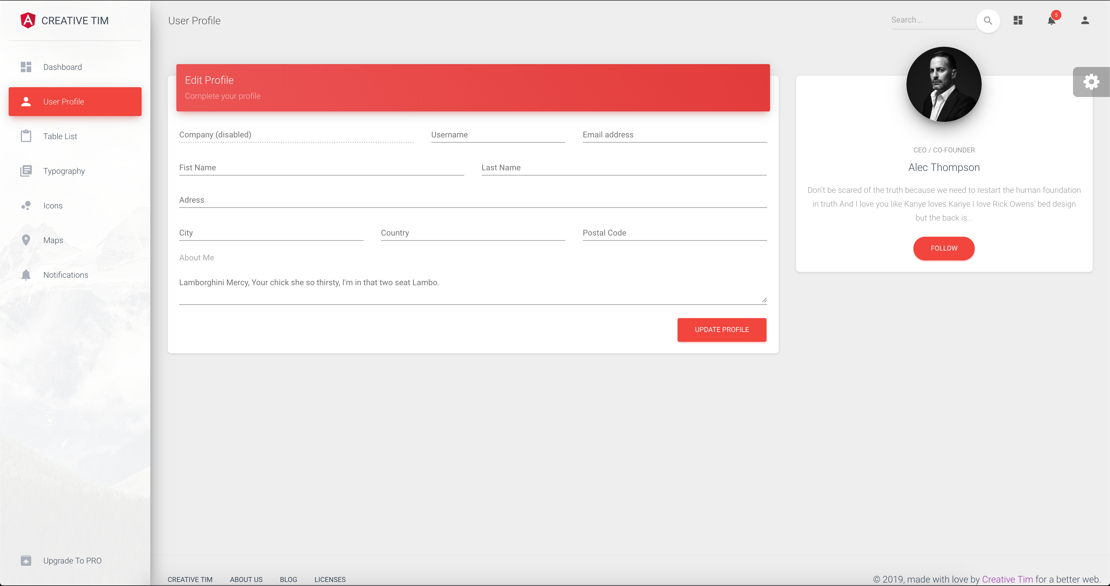Select Upgrade To PRO sidebar item
This screenshot has width=1110, height=586.
[x=72, y=561]
